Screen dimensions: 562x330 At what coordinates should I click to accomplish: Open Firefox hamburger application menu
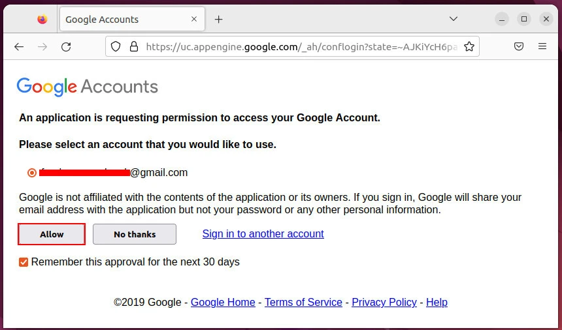pyautogui.click(x=542, y=46)
